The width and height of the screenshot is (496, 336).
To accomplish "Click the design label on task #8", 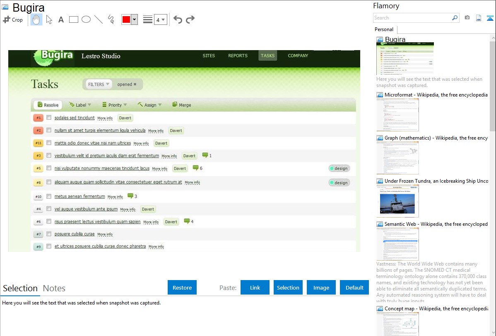I will click(339, 183).
